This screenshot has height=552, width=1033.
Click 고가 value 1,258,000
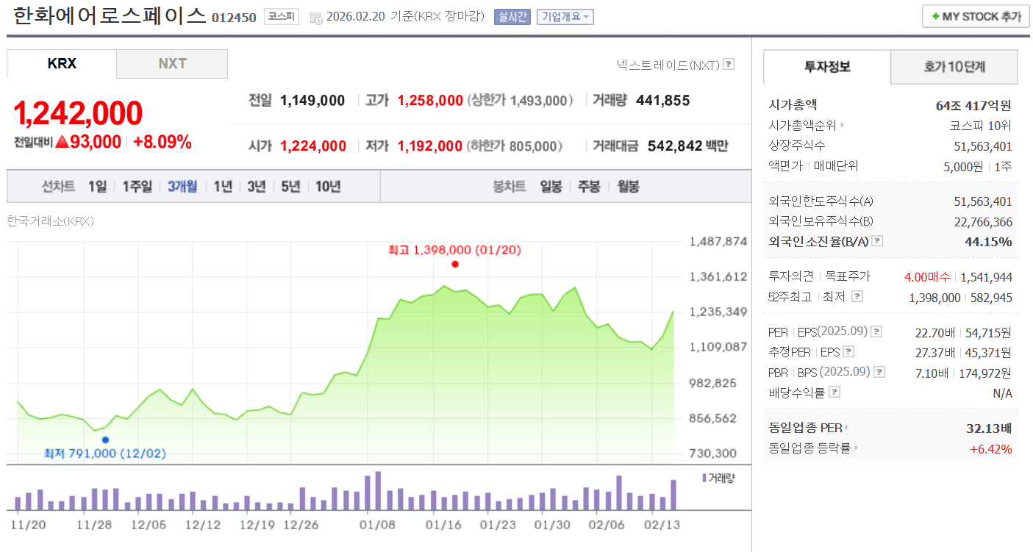tap(430, 101)
